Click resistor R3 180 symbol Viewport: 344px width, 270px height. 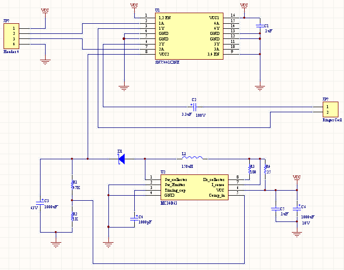(249, 169)
